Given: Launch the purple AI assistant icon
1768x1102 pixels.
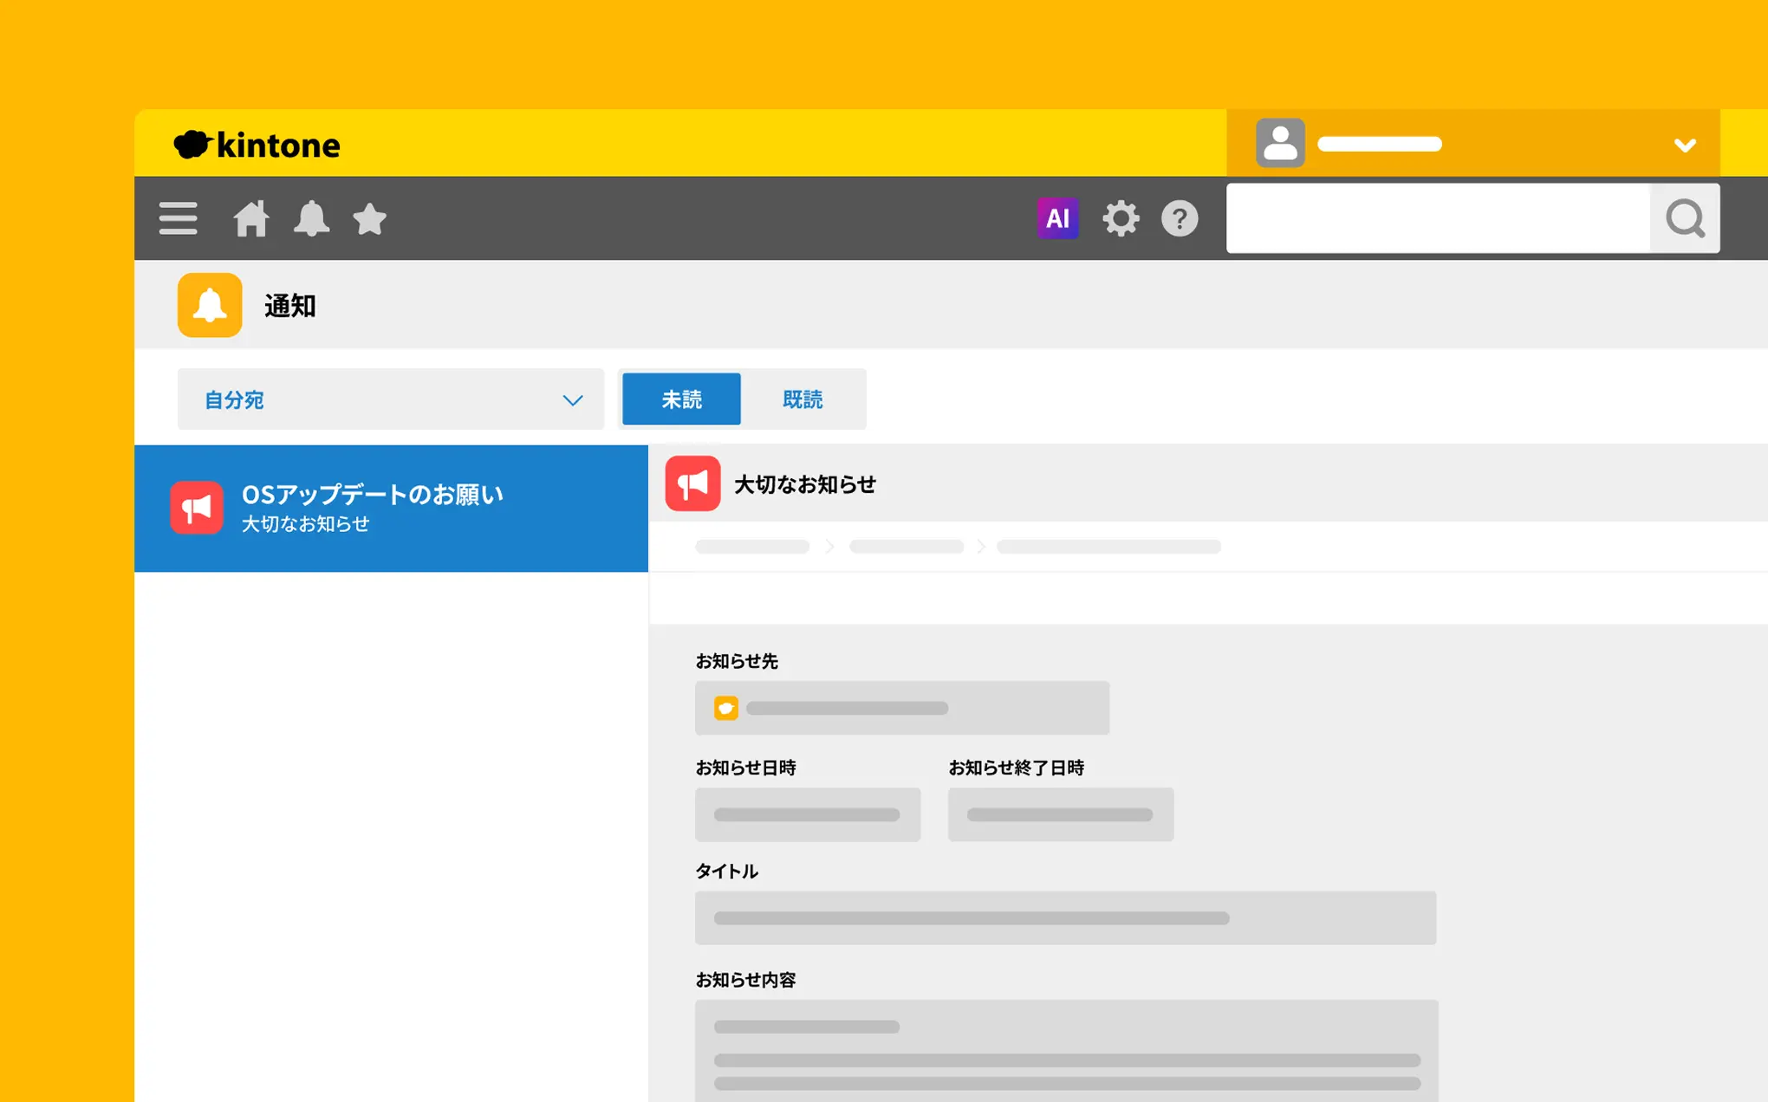Looking at the screenshot, I should tap(1057, 218).
